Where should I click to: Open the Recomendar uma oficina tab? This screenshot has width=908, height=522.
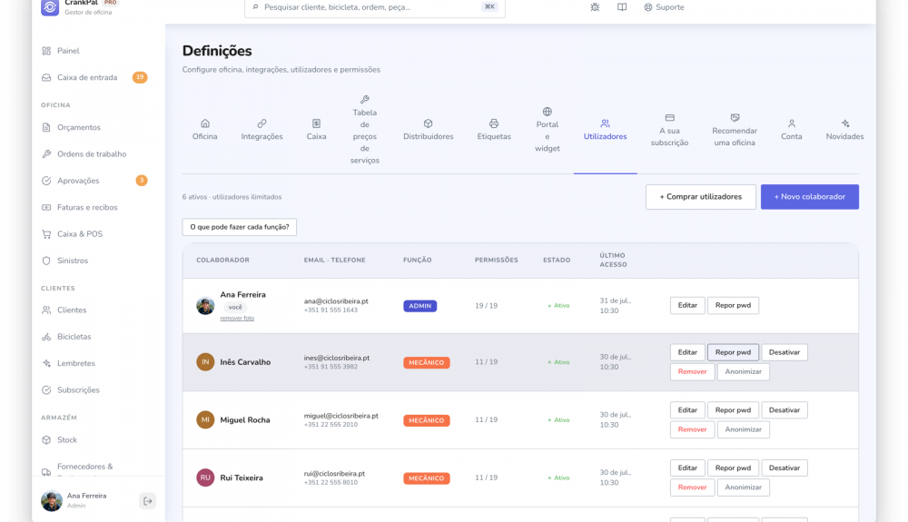tap(735, 130)
